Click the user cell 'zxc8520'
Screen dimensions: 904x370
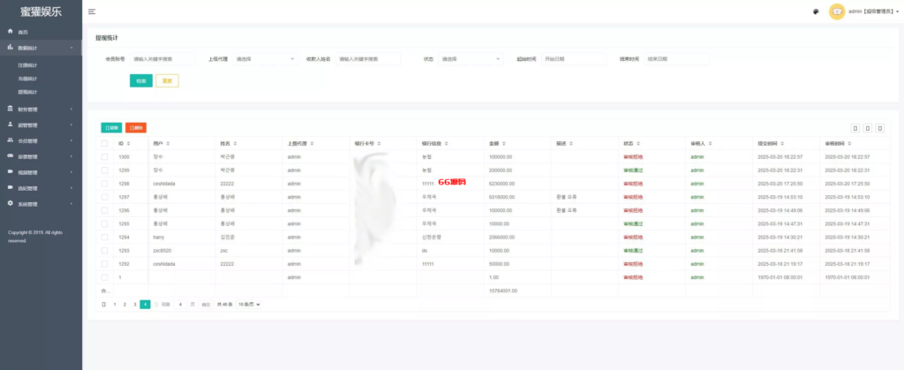pos(161,250)
